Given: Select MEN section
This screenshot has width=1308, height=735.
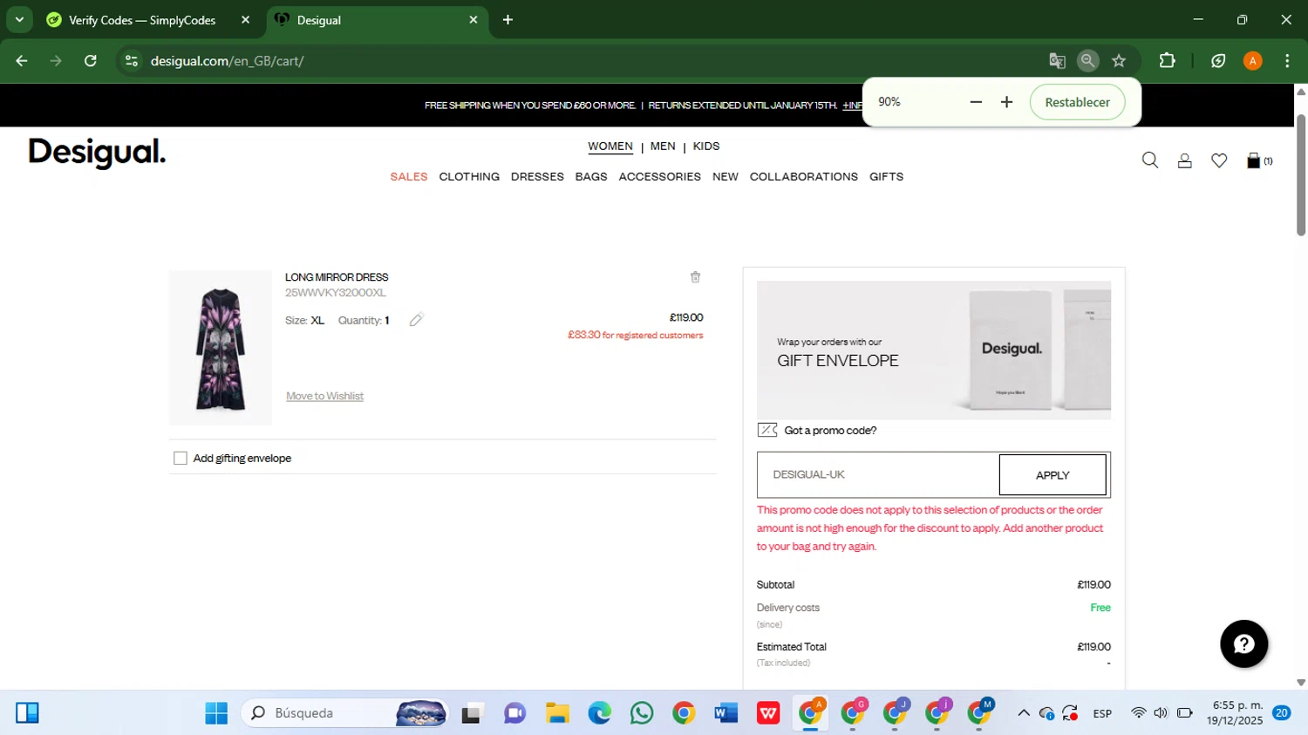Looking at the screenshot, I should click(x=663, y=146).
